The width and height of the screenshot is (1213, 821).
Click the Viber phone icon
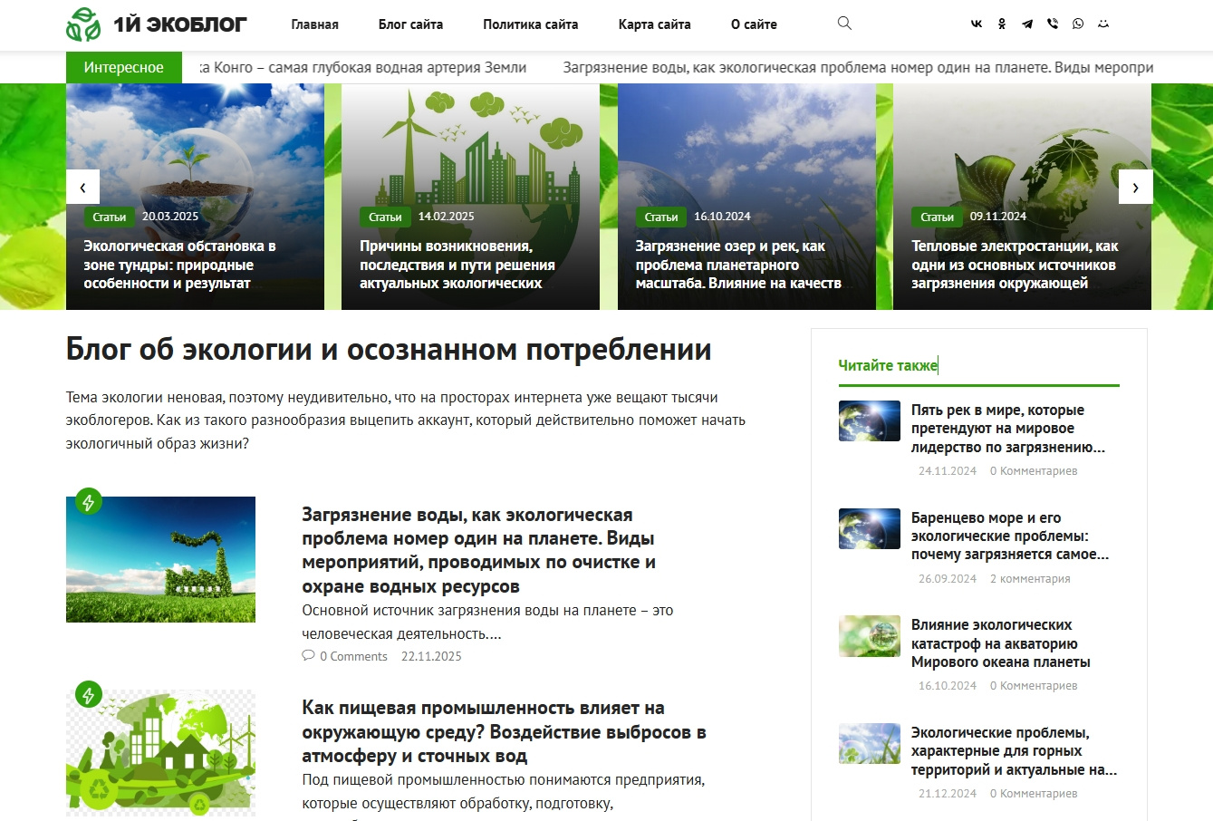tap(1053, 24)
